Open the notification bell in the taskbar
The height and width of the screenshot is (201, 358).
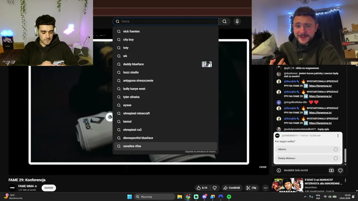pyautogui.click(x=353, y=197)
